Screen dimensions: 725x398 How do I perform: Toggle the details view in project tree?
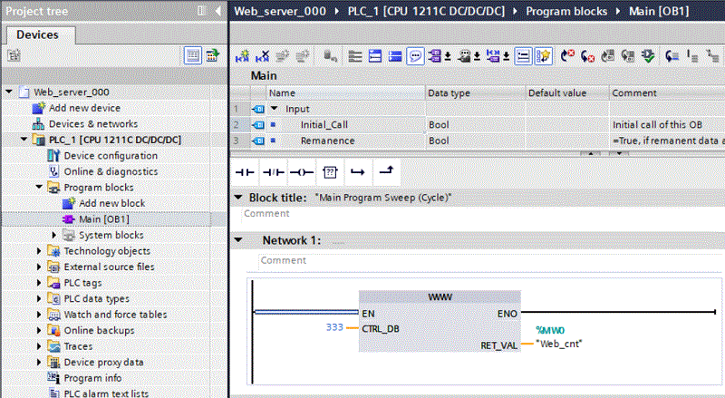click(x=193, y=55)
